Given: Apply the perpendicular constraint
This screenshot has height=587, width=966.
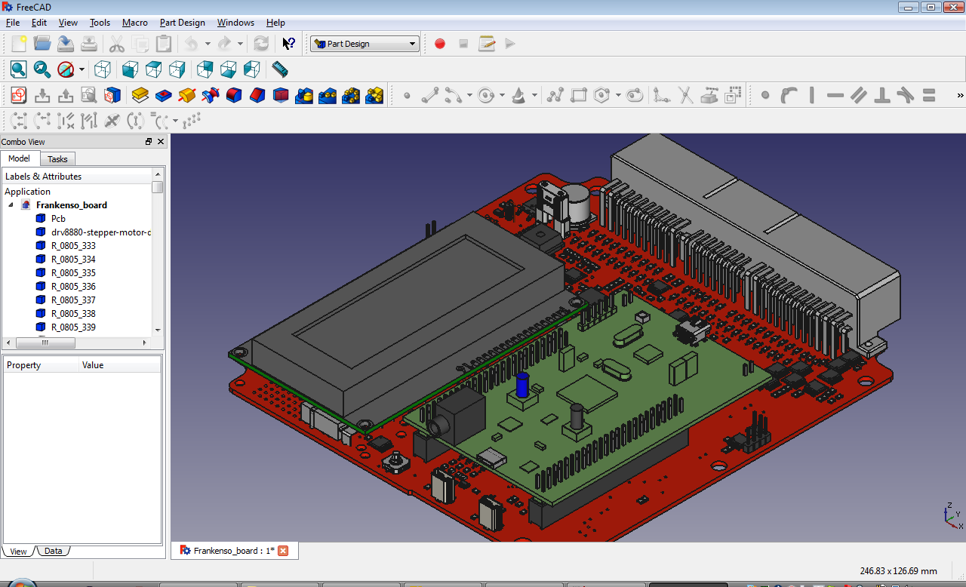Looking at the screenshot, I should (x=882, y=95).
